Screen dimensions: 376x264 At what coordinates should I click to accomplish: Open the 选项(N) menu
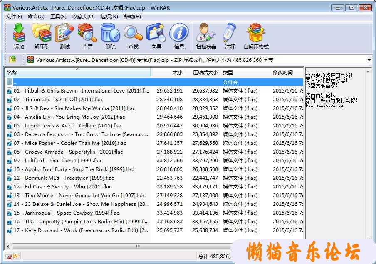tap(109, 17)
